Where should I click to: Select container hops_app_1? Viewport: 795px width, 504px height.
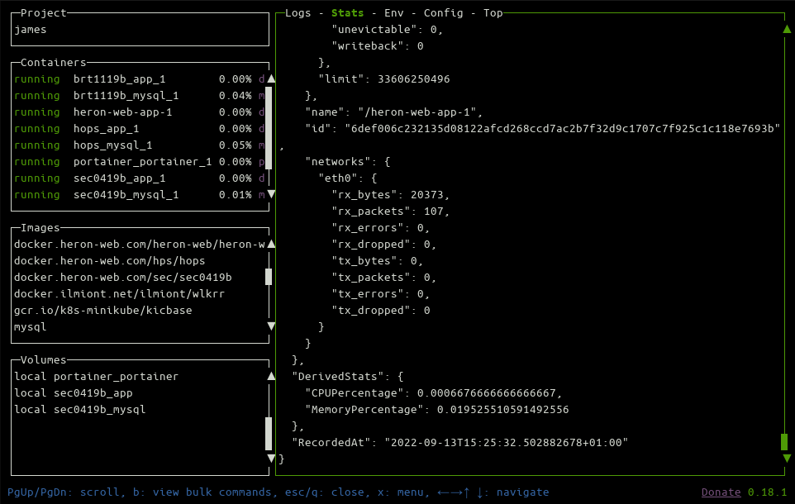(x=140, y=129)
